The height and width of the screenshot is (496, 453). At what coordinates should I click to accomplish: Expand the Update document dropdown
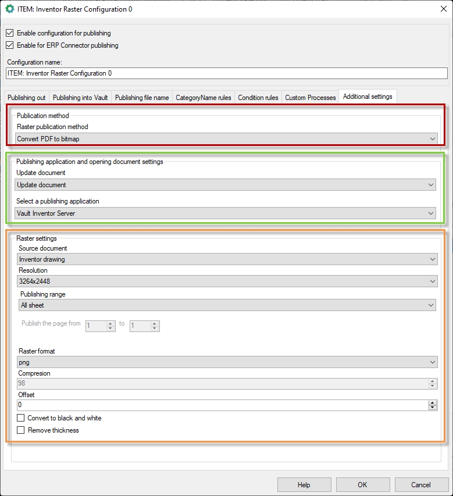click(x=226, y=185)
